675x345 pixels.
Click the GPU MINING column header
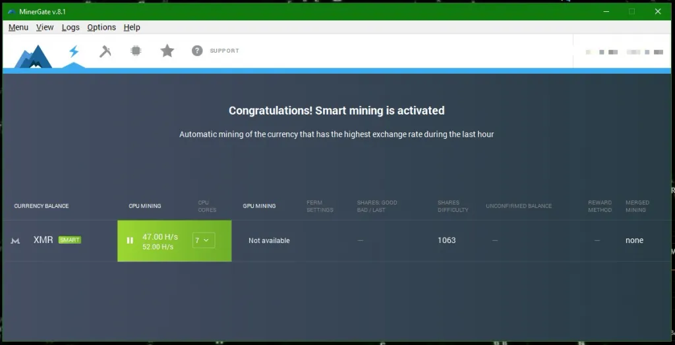259,206
